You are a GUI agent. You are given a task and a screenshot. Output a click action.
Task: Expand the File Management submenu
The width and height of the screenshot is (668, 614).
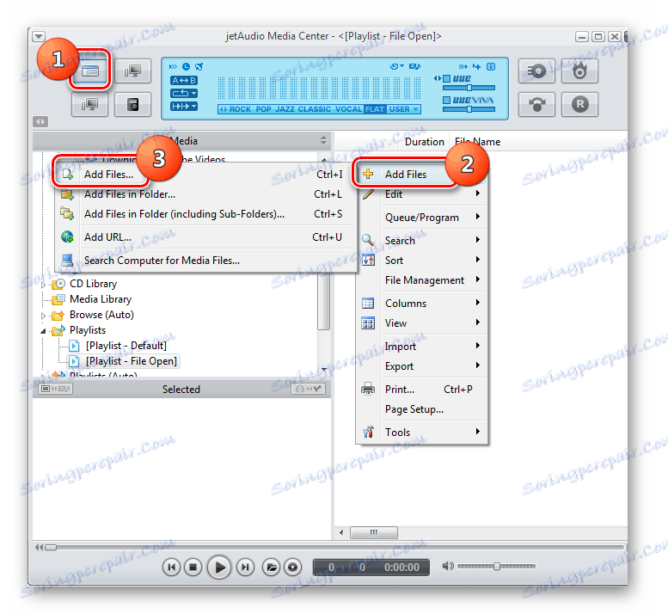[421, 280]
